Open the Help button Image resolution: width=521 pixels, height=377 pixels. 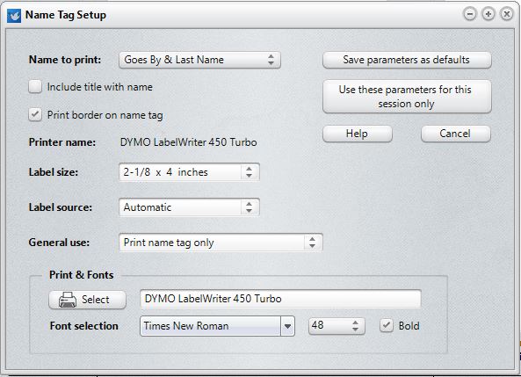(x=358, y=134)
